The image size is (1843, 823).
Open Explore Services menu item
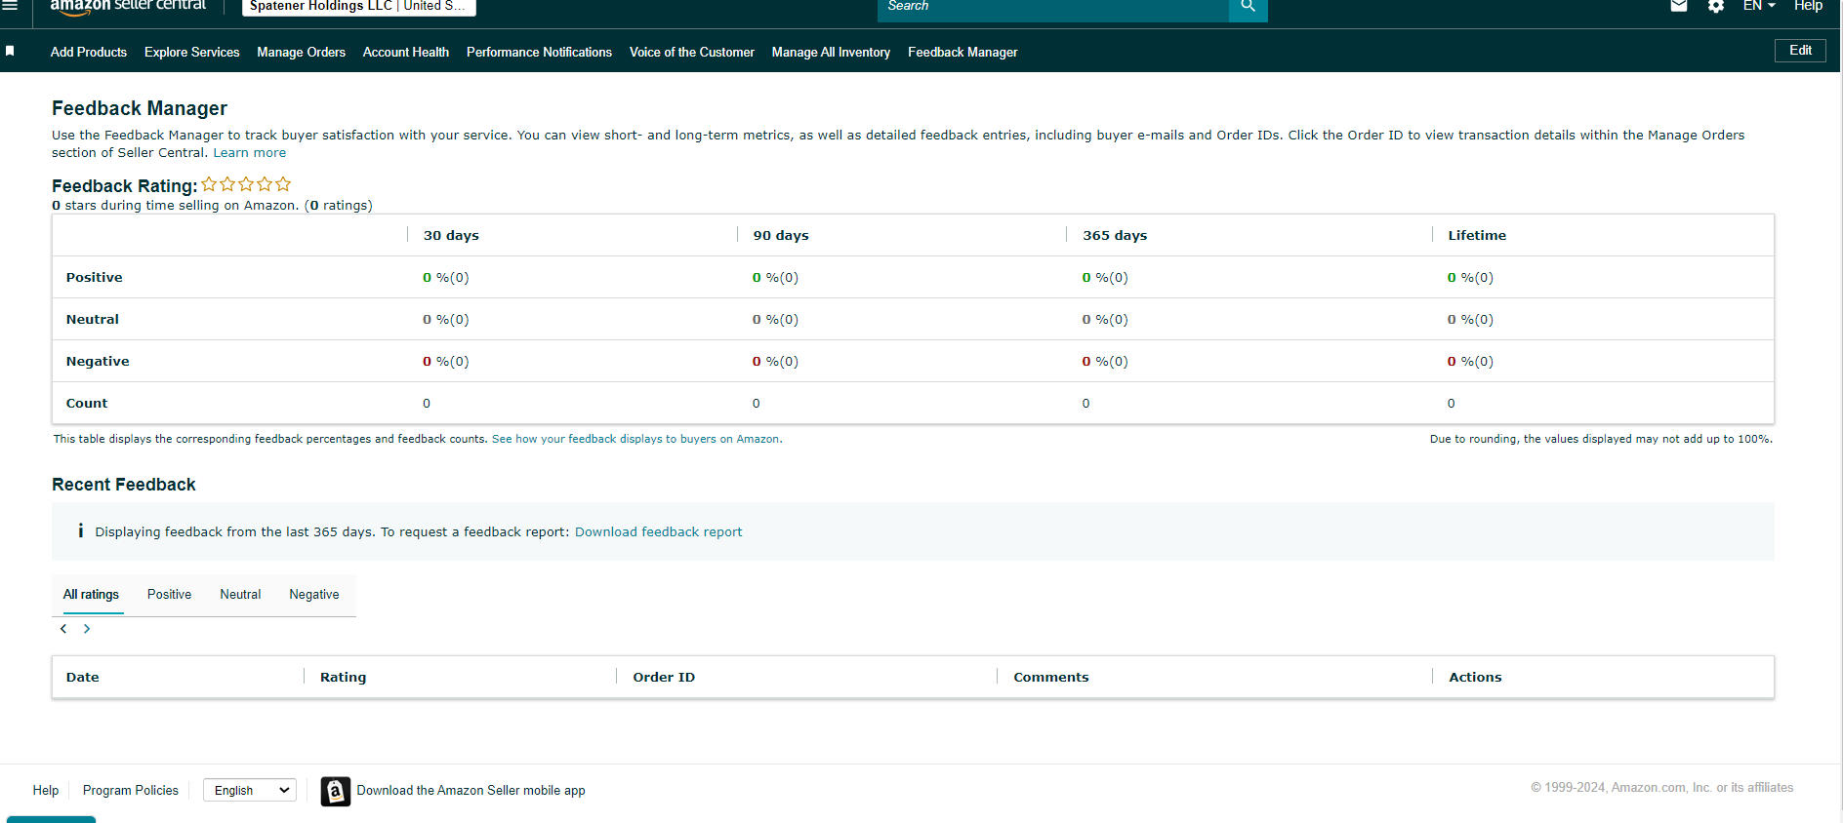[192, 52]
